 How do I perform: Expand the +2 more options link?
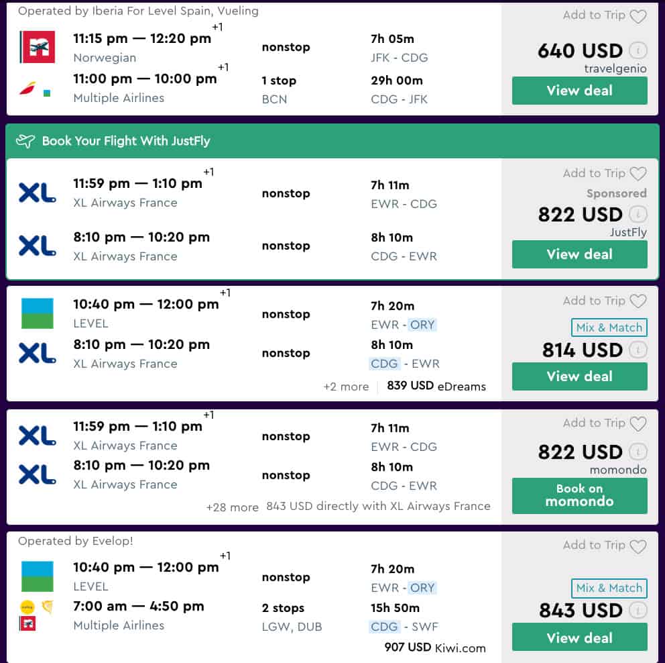pyautogui.click(x=346, y=387)
